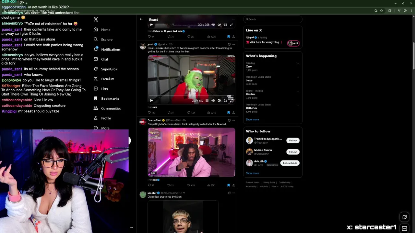Click Show more under What's happening

[252, 119]
